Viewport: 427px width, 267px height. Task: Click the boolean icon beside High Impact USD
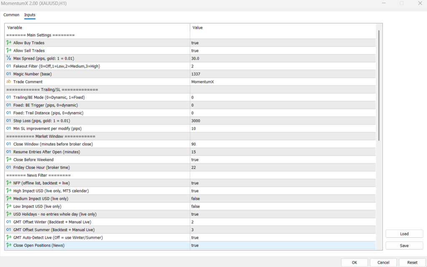9,191
